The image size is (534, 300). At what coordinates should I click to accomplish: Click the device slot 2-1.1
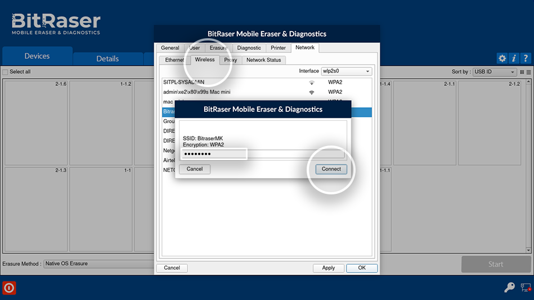point(424,123)
